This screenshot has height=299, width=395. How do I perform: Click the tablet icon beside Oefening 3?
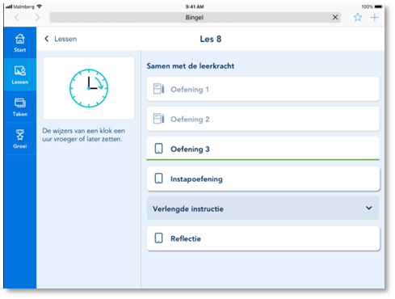[x=158, y=149]
